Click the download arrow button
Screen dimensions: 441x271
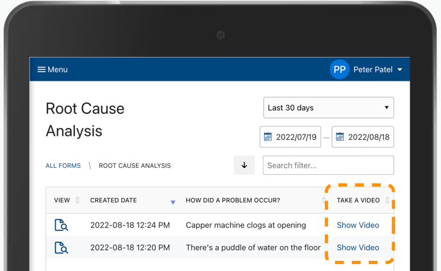(x=244, y=165)
